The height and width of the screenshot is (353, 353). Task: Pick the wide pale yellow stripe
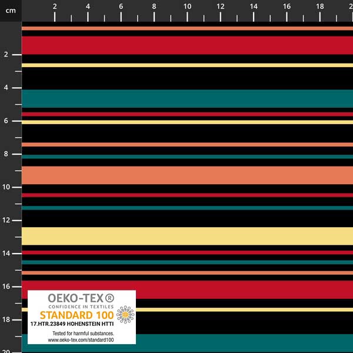(x=187, y=236)
